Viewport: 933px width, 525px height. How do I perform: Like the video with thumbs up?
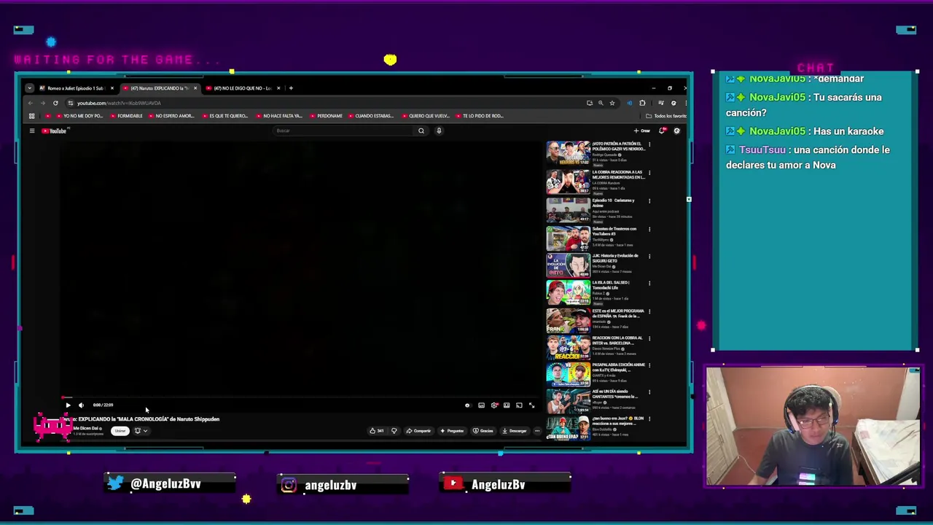[x=377, y=431]
